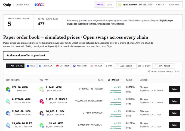The height and width of the screenshot is (131, 185).
Task: Click Add a random offer to your book
Action: 26,55
